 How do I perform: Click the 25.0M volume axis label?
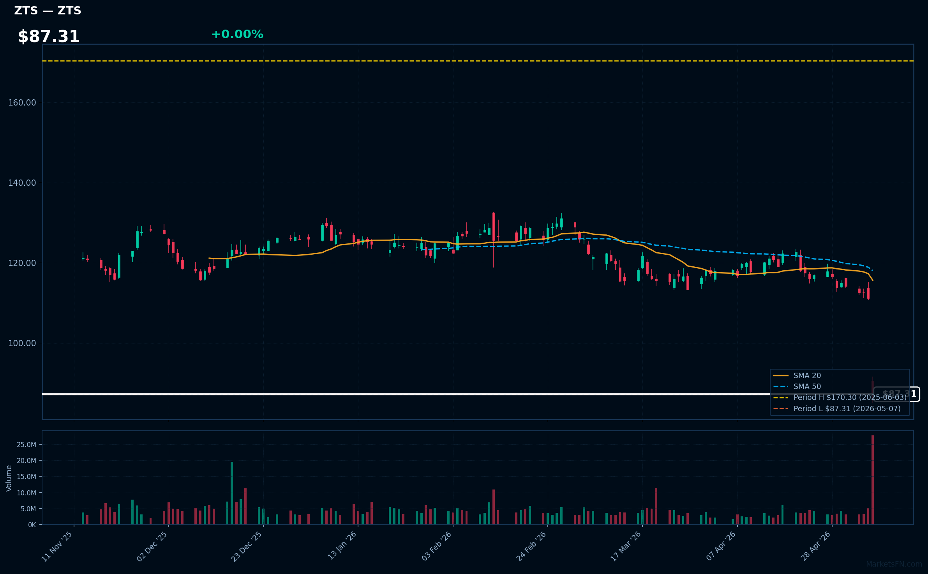[26, 444]
